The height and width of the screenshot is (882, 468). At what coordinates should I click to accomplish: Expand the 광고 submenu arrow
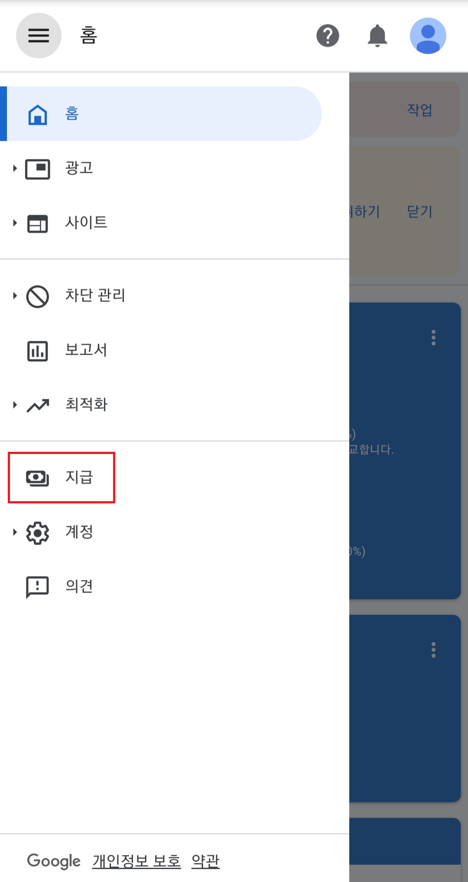point(15,169)
